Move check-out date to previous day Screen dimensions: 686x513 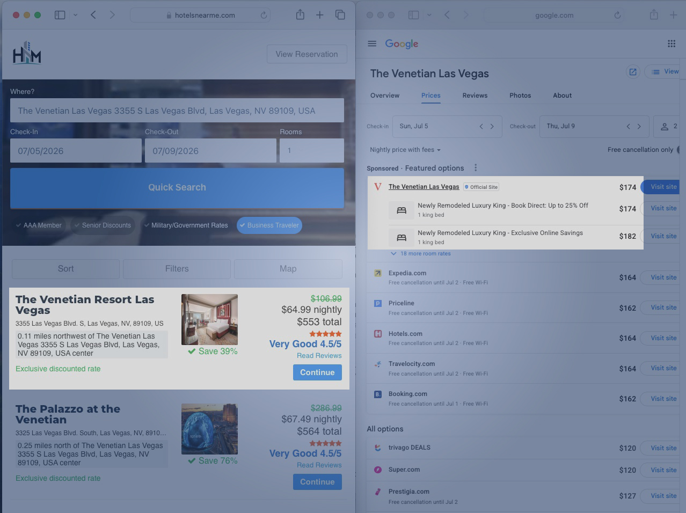[628, 127]
